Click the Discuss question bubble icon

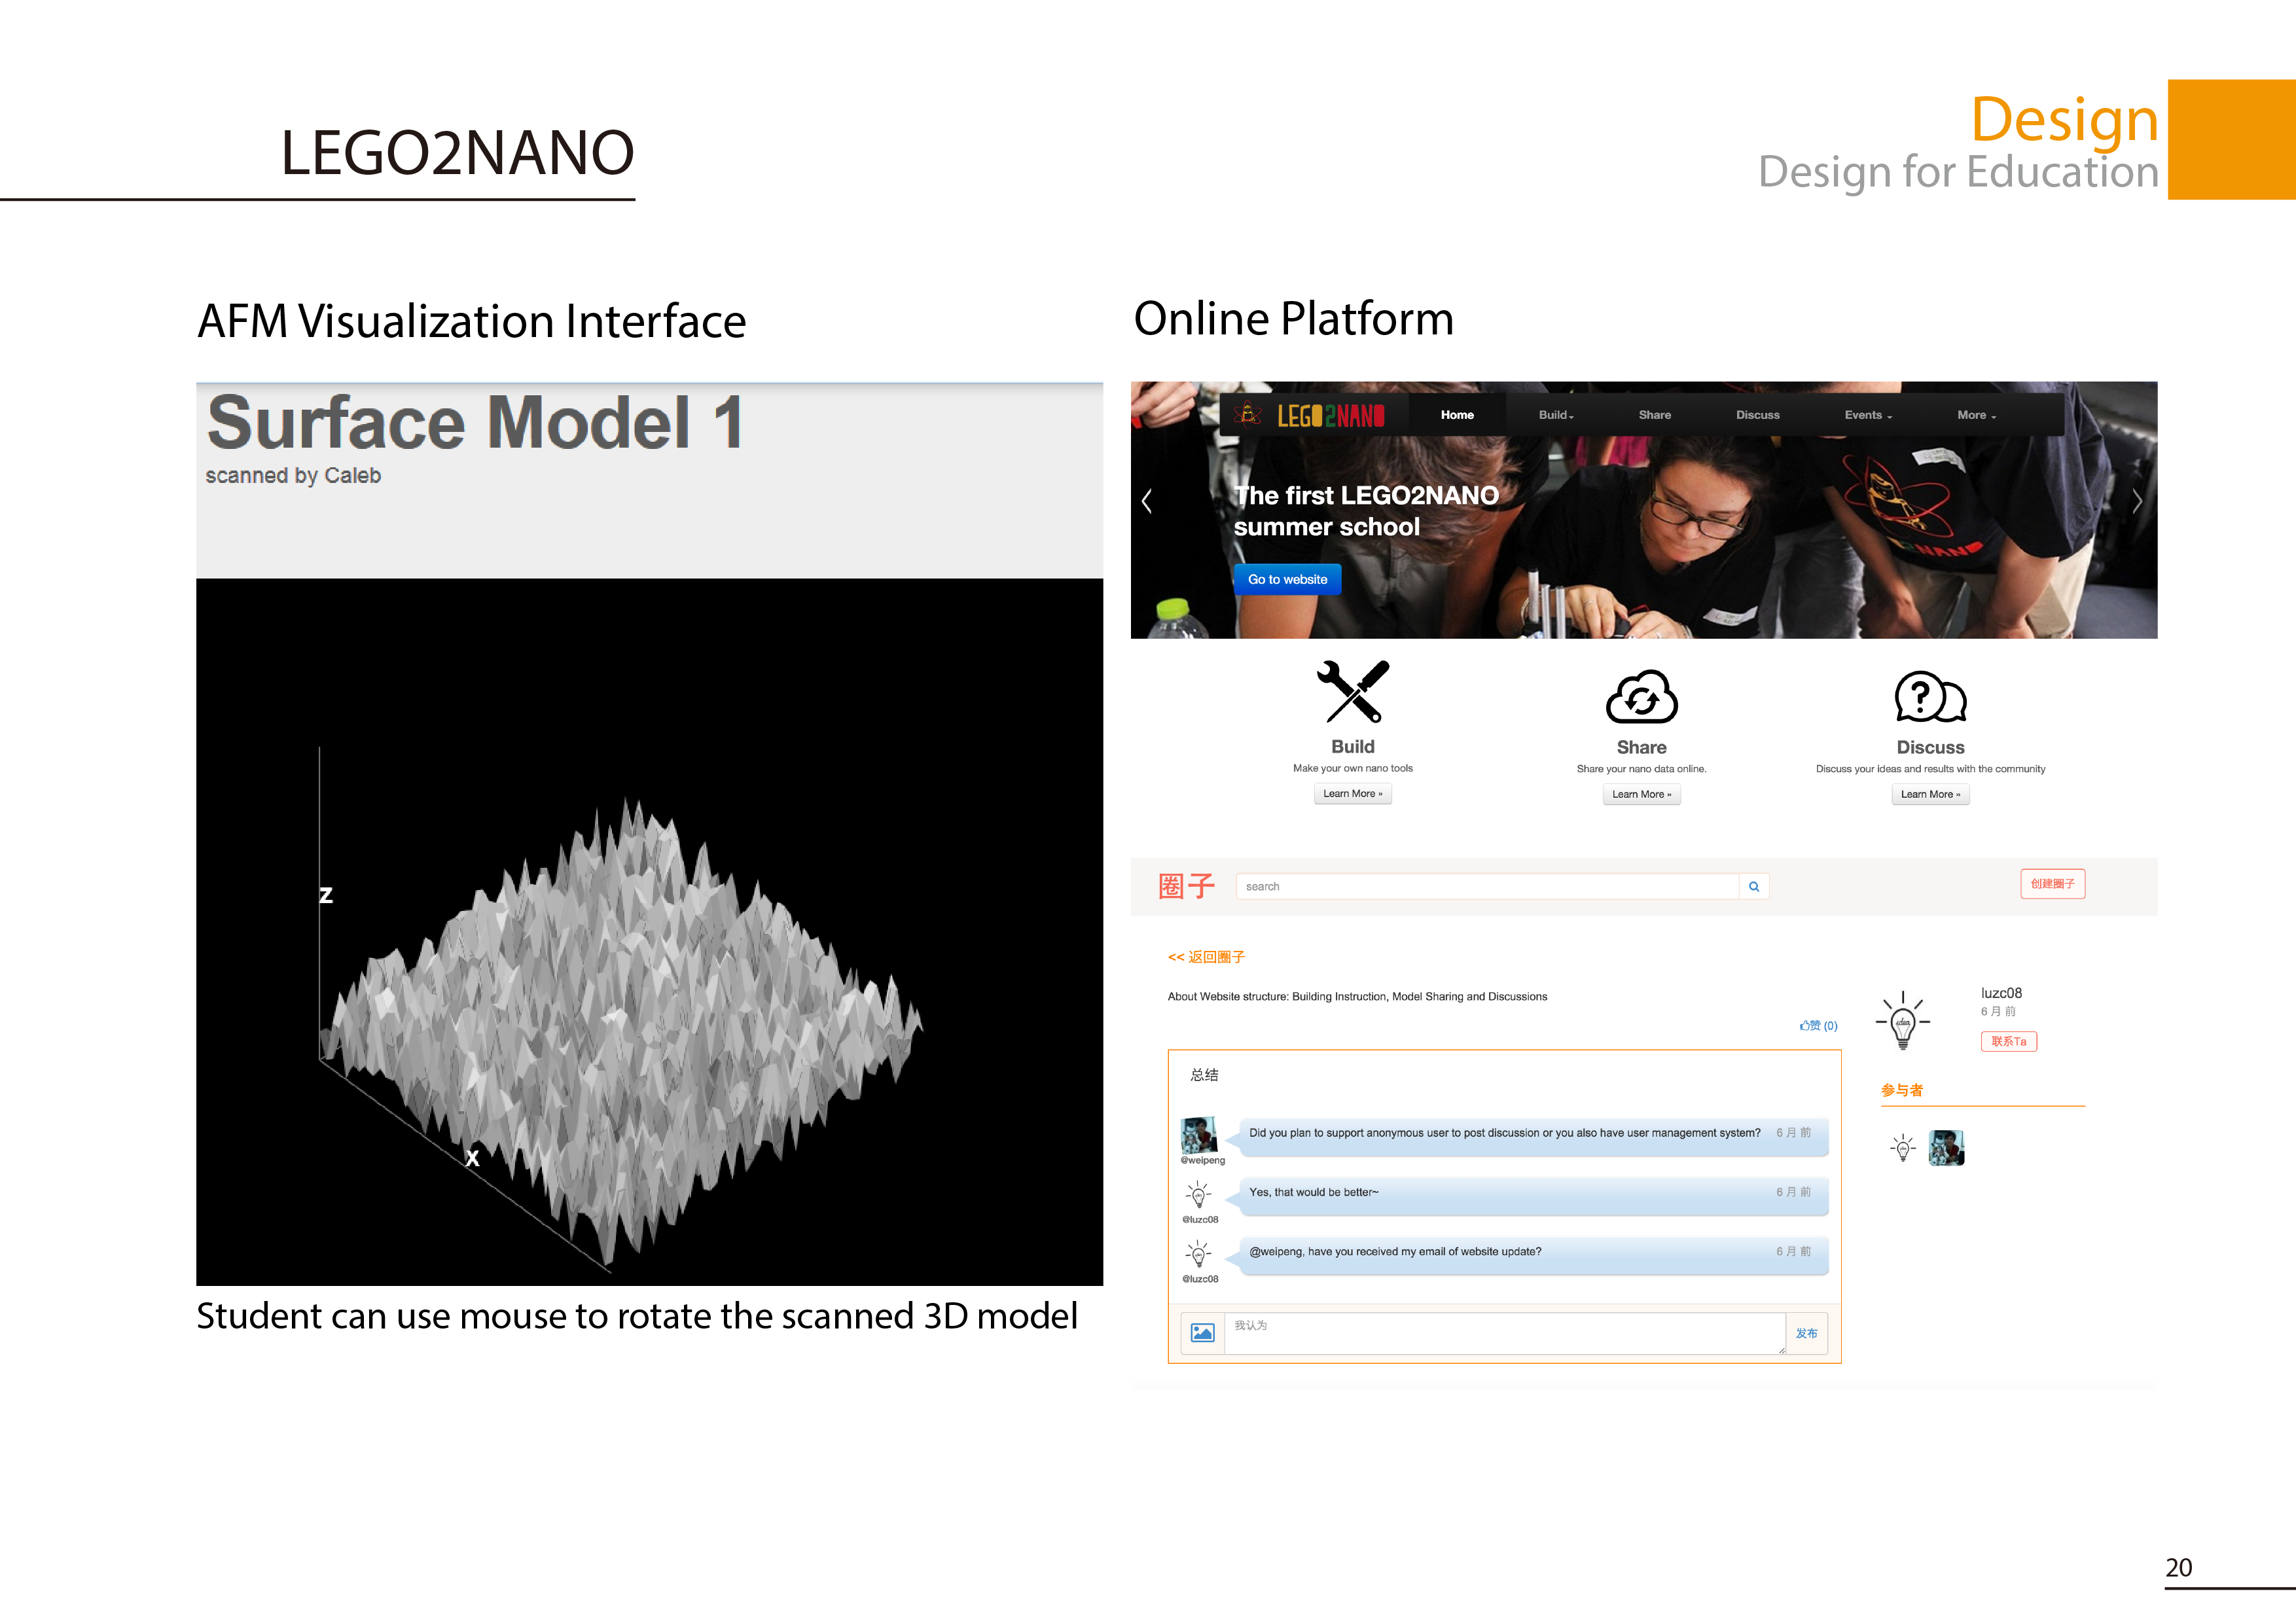(1930, 697)
